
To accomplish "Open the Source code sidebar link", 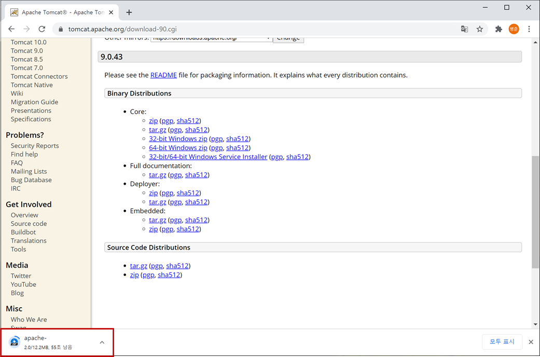I will click(x=29, y=224).
